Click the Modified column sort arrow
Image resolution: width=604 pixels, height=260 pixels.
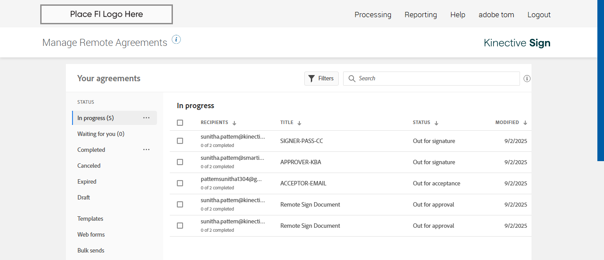pos(525,123)
